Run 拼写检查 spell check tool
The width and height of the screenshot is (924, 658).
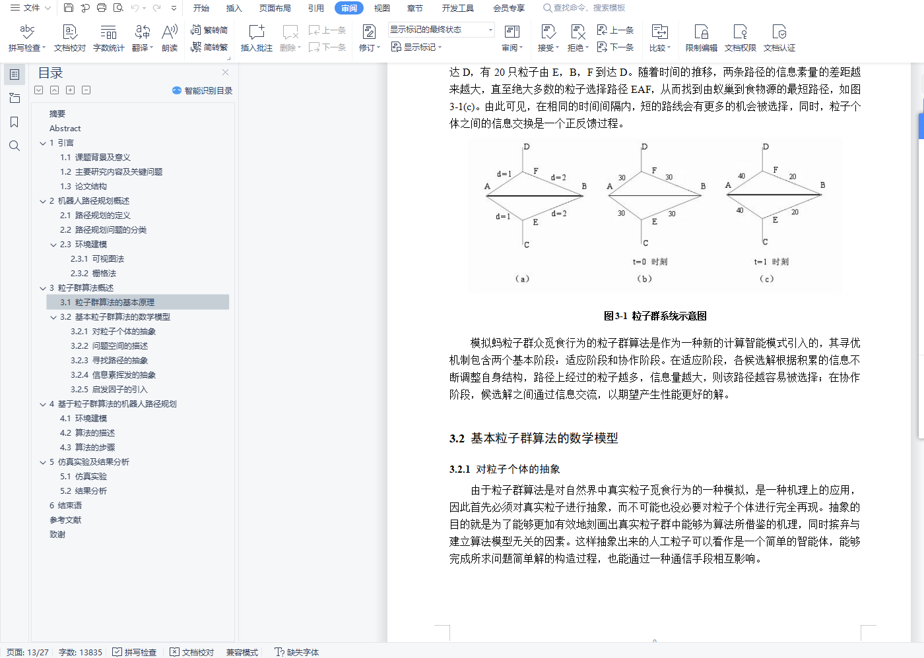pyautogui.click(x=27, y=38)
